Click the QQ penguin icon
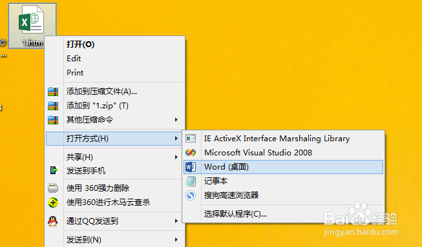 click(x=53, y=221)
